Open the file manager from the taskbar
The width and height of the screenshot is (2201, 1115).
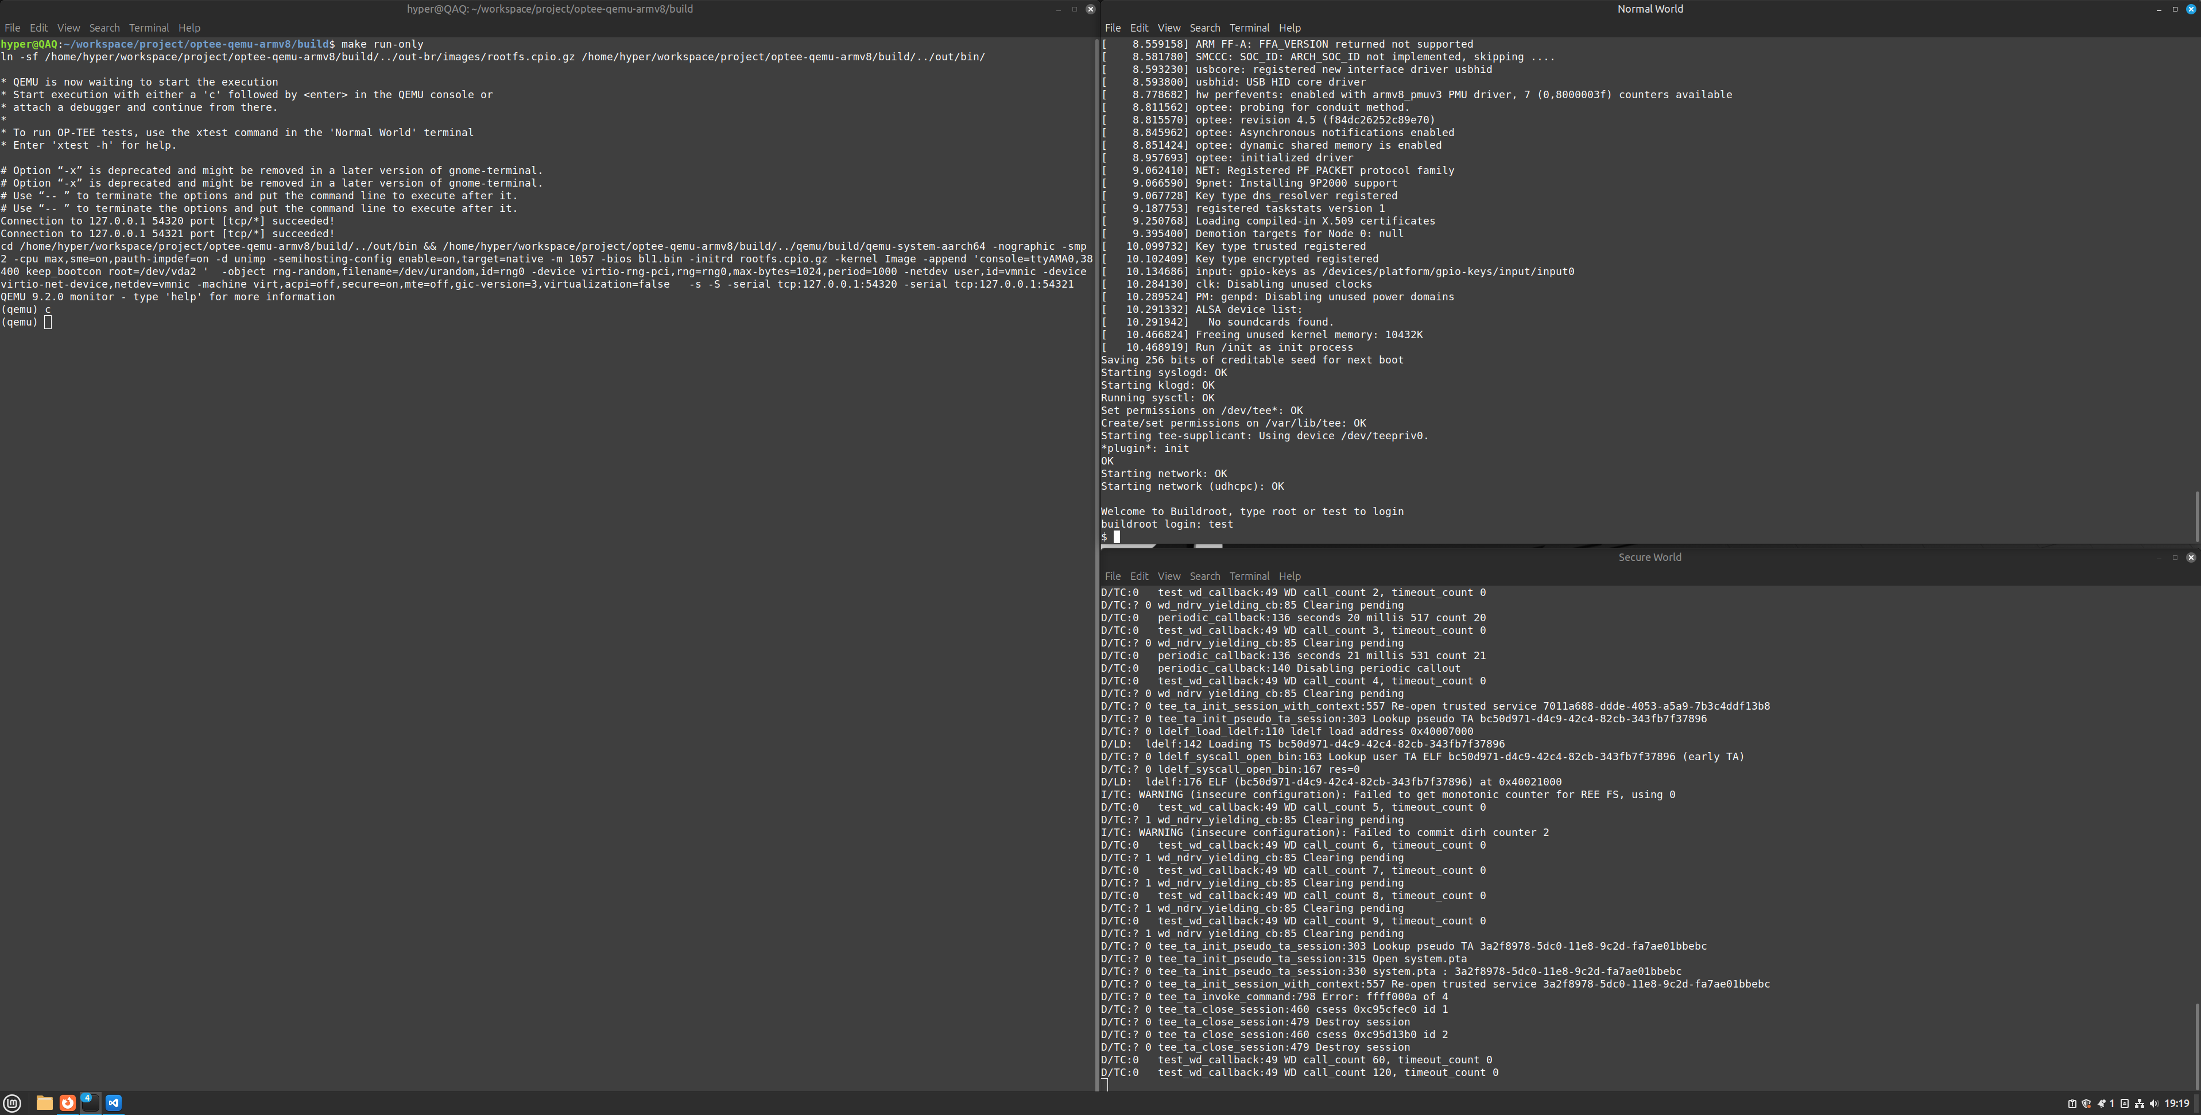(x=44, y=1103)
